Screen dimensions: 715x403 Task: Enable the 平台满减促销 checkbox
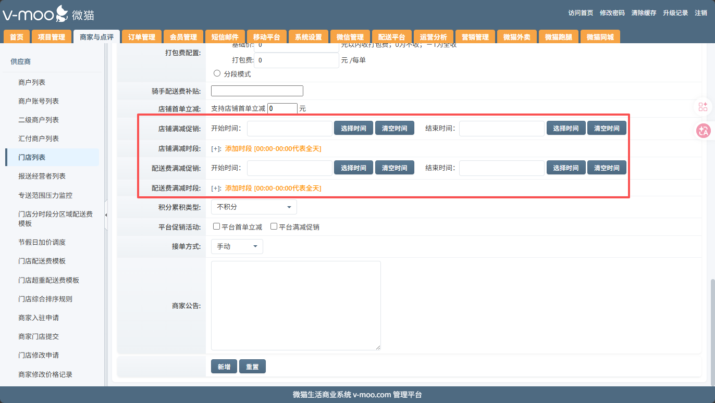[x=274, y=226]
